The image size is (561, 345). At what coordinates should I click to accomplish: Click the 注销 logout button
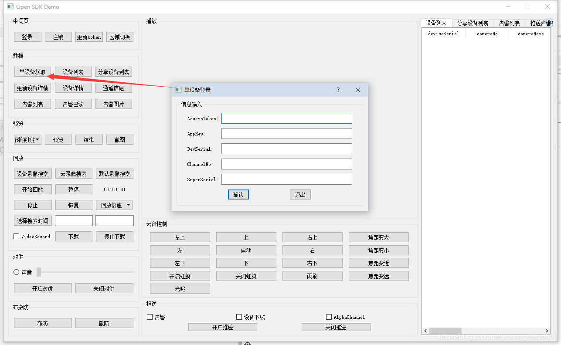coord(58,37)
